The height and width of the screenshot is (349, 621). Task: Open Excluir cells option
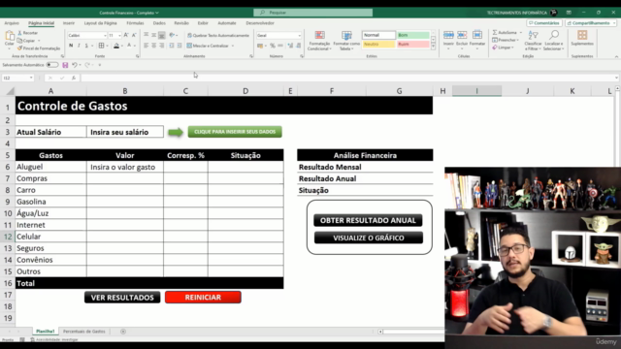pyautogui.click(x=462, y=39)
